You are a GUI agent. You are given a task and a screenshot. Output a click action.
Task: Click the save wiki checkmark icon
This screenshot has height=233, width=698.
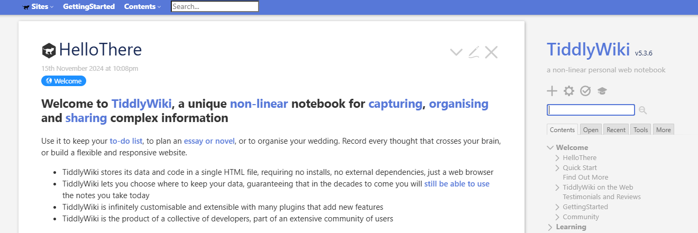[x=585, y=91]
